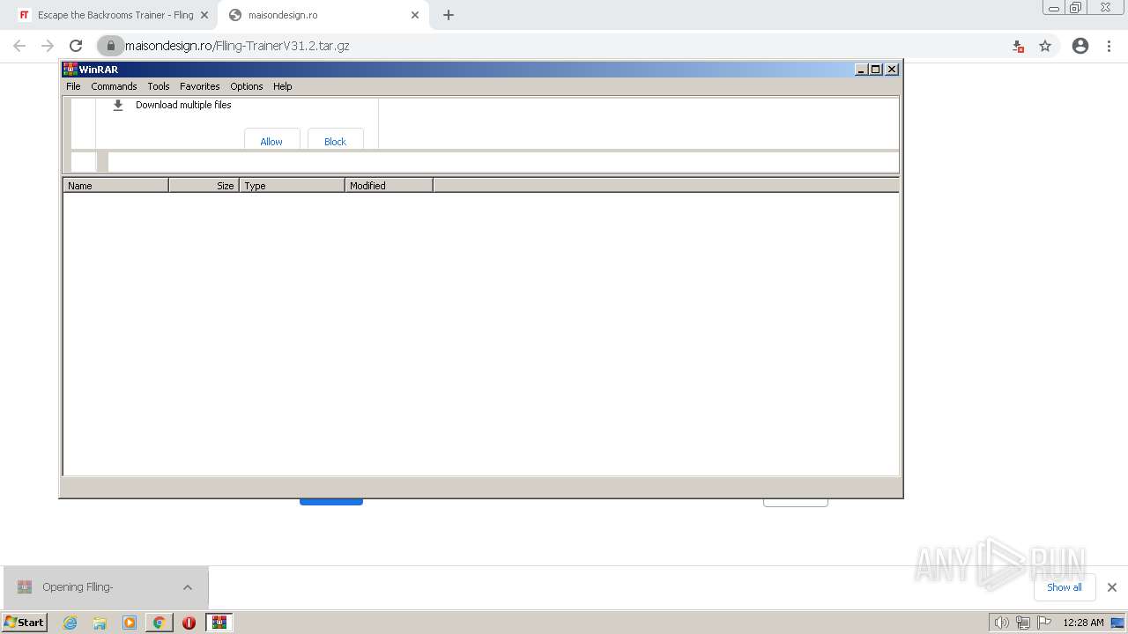Open a new Chrome tab
Viewport: 1128px width, 634px height.
[x=449, y=15]
